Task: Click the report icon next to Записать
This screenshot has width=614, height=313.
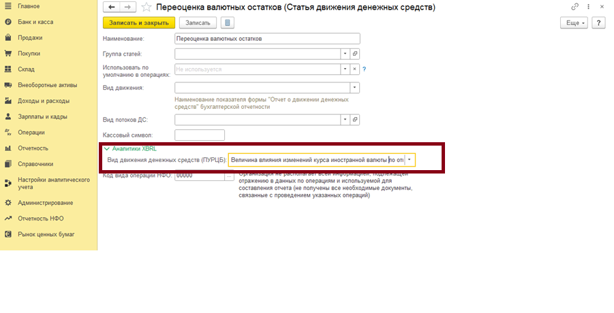Action: coord(227,22)
